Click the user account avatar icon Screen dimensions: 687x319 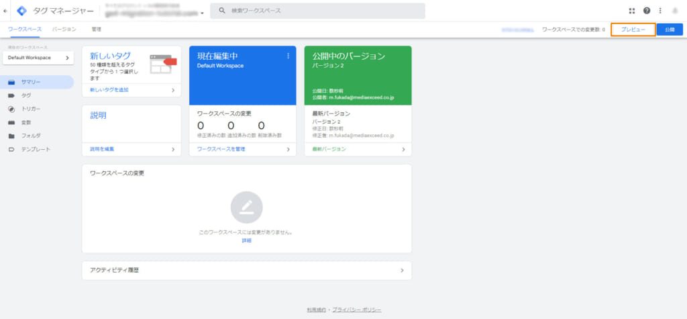(675, 11)
